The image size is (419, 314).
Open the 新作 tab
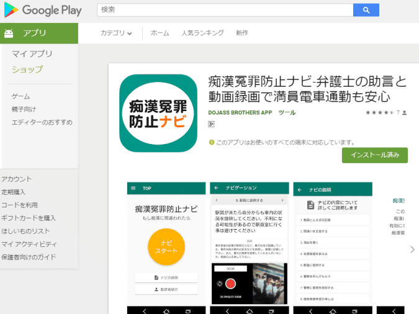(x=242, y=33)
